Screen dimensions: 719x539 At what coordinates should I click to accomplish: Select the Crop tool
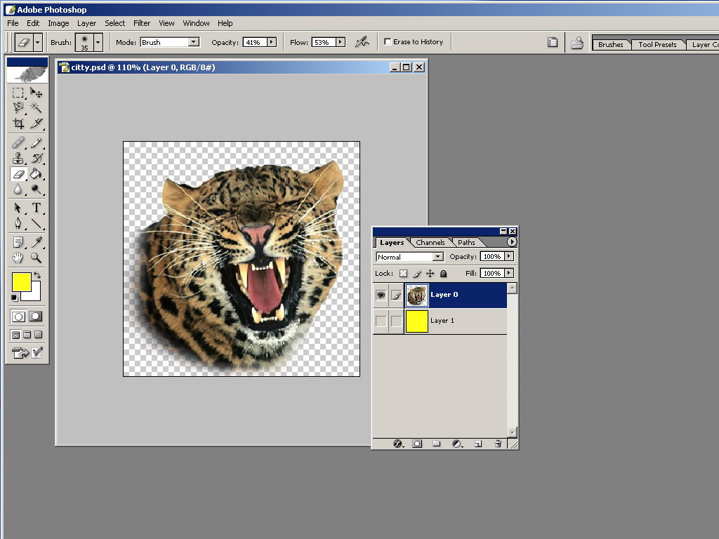pyautogui.click(x=18, y=124)
